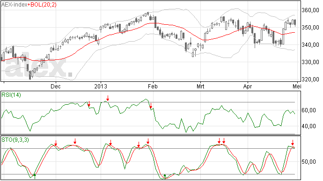This screenshot has height=181, width=323.
Task: Select the 60,00 value on the RSI axis
Action: pos(308,110)
